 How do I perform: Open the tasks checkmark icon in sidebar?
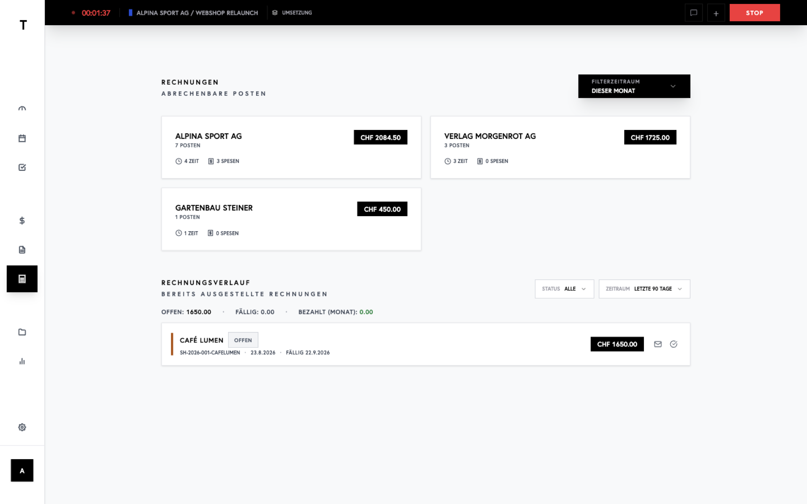click(x=22, y=167)
